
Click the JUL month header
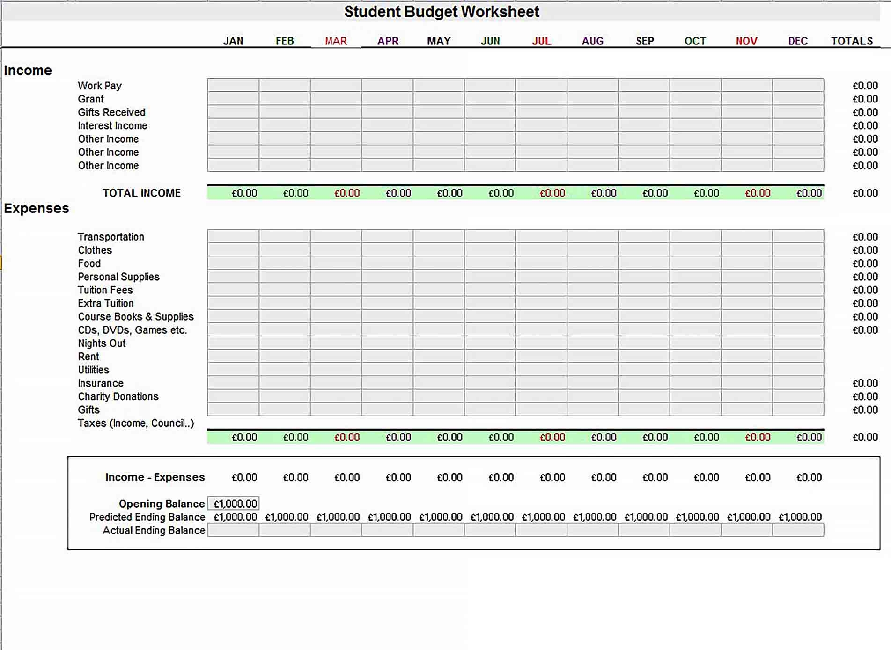(541, 41)
